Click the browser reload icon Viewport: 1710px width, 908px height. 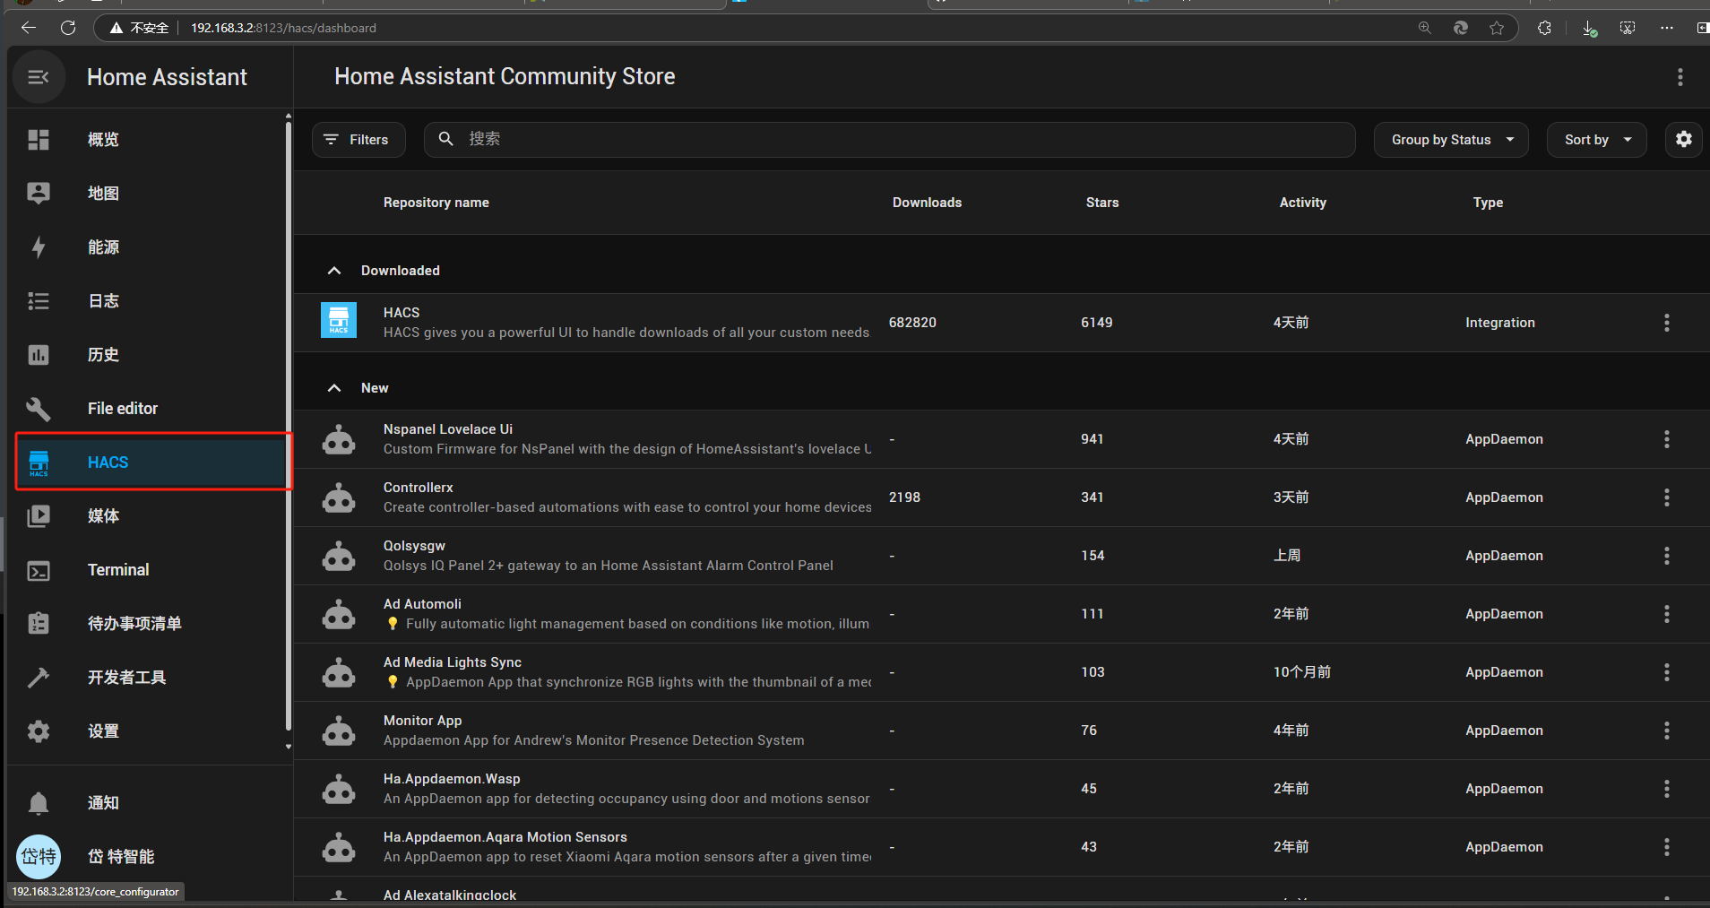point(68,28)
